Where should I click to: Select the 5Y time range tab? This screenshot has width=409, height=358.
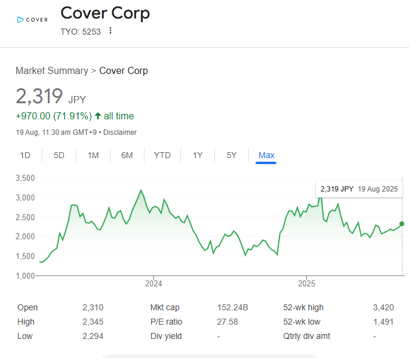click(x=232, y=155)
